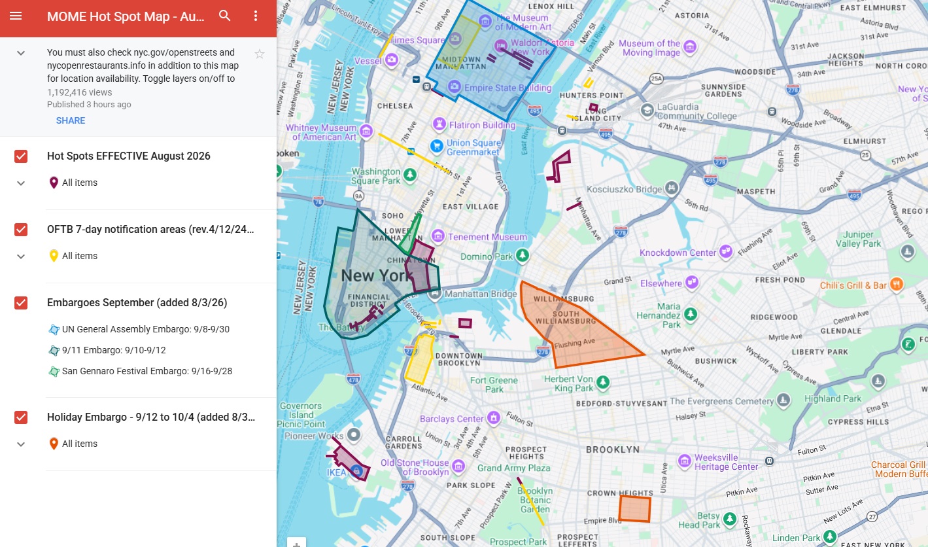
Task: Select the Washington Square Park marker
Action: click(410, 175)
